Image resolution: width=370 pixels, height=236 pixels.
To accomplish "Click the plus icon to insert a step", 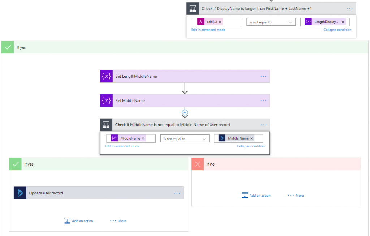I will (185, 112).
